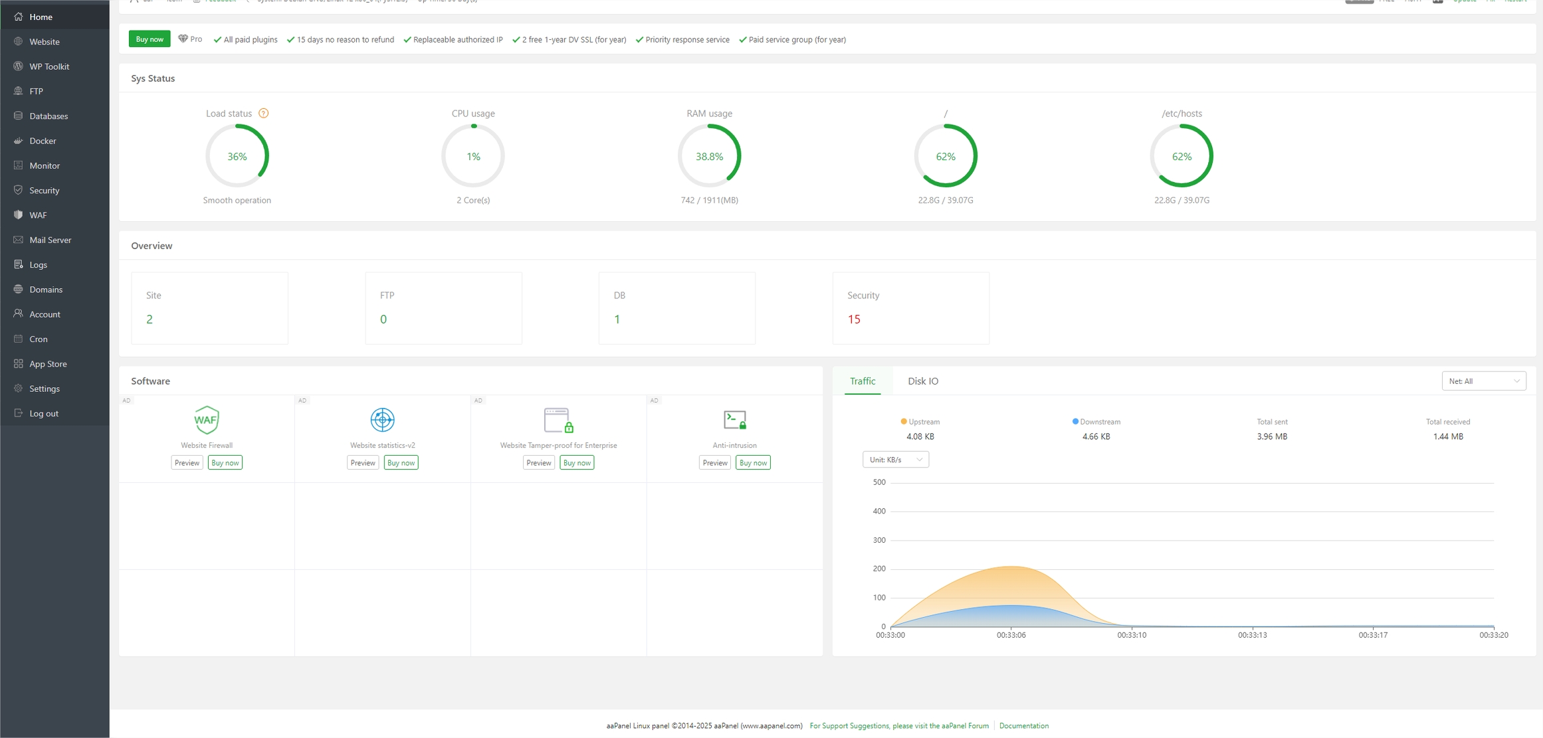Click the Pro diamond icon
This screenshot has height=738, width=1543.
[x=183, y=39]
